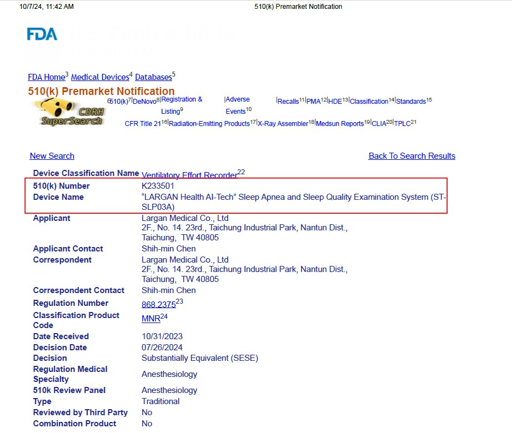Open Medsun Reports link
Viewport: 512px width, 433px height.
coord(340,124)
